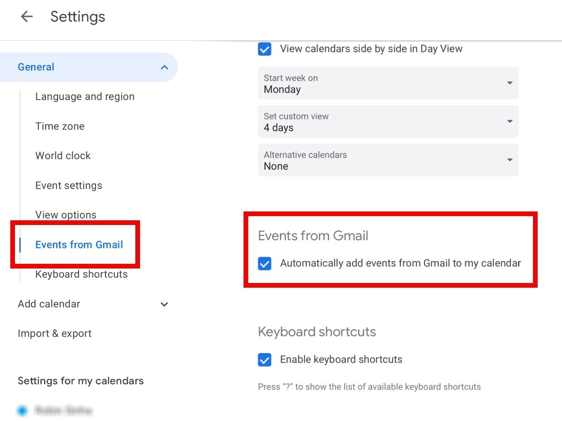Open the Language and region settings
The width and height of the screenshot is (562, 421).
tap(84, 96)
